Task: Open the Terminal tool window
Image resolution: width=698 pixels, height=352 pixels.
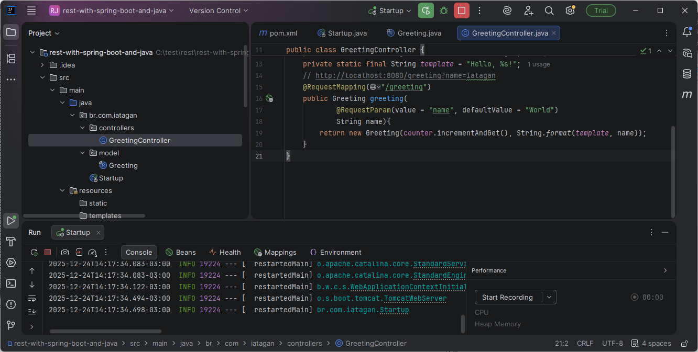Action: [11, 283]
